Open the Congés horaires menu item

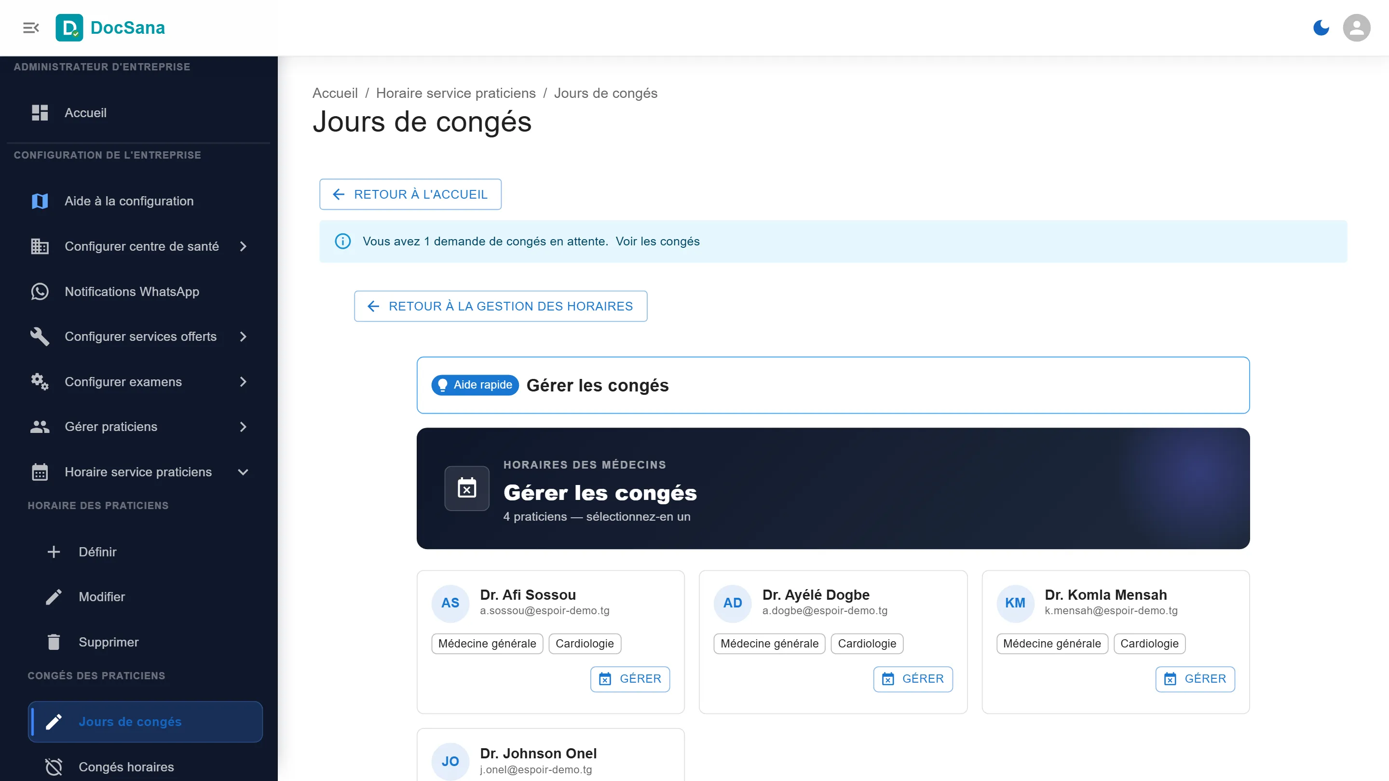[145, 767]
